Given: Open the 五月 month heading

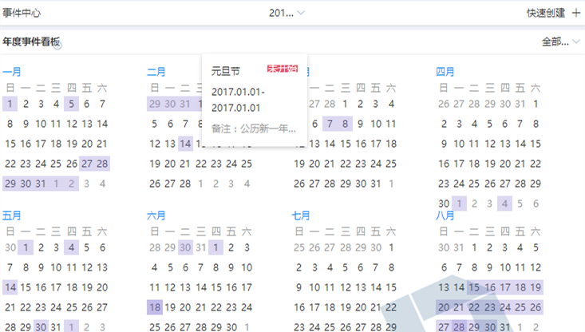Looking at the screenshot, I should (x=11, y=215).
